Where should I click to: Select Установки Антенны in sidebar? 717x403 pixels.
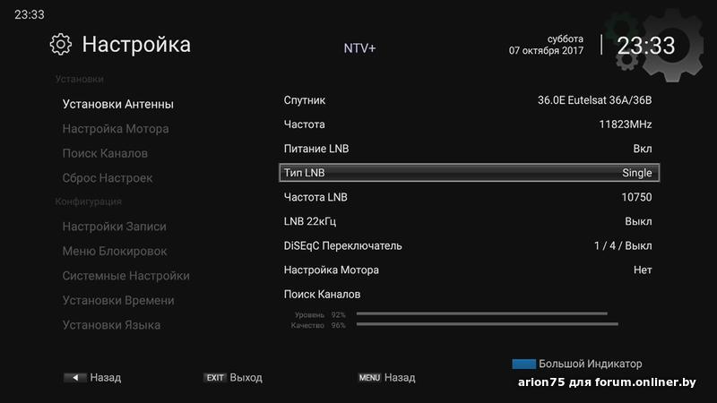click(x=117, y=104)
